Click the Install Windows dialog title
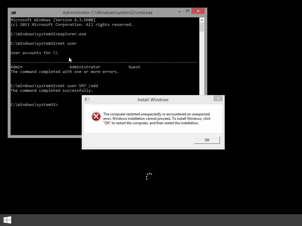Image resolution: width=302 pixels, height=226 pixels. pyautogui.click(x=153, y=100)
